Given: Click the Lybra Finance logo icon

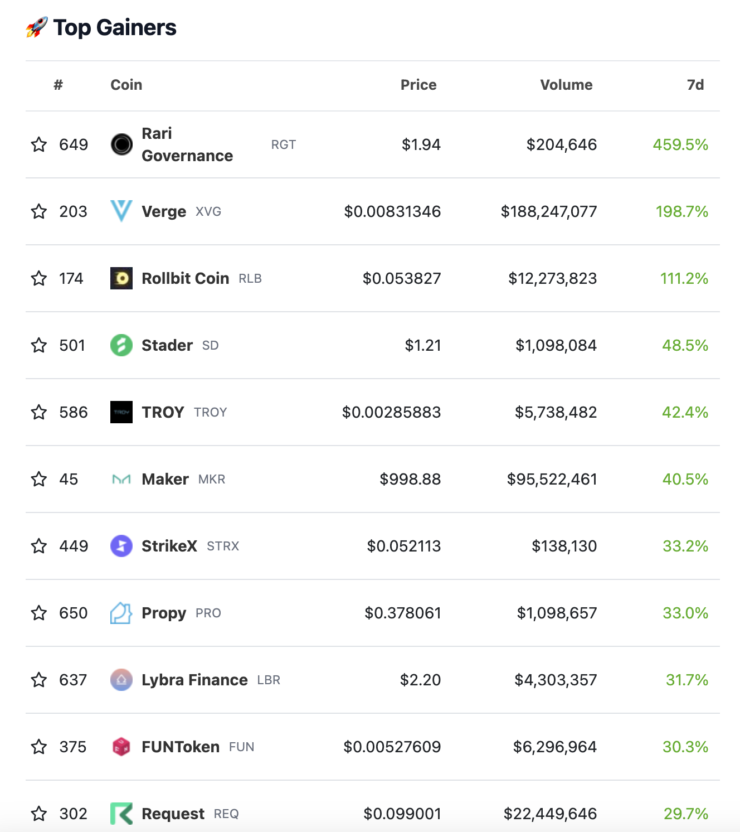Looking at the screenshot, I should point(121,680).
